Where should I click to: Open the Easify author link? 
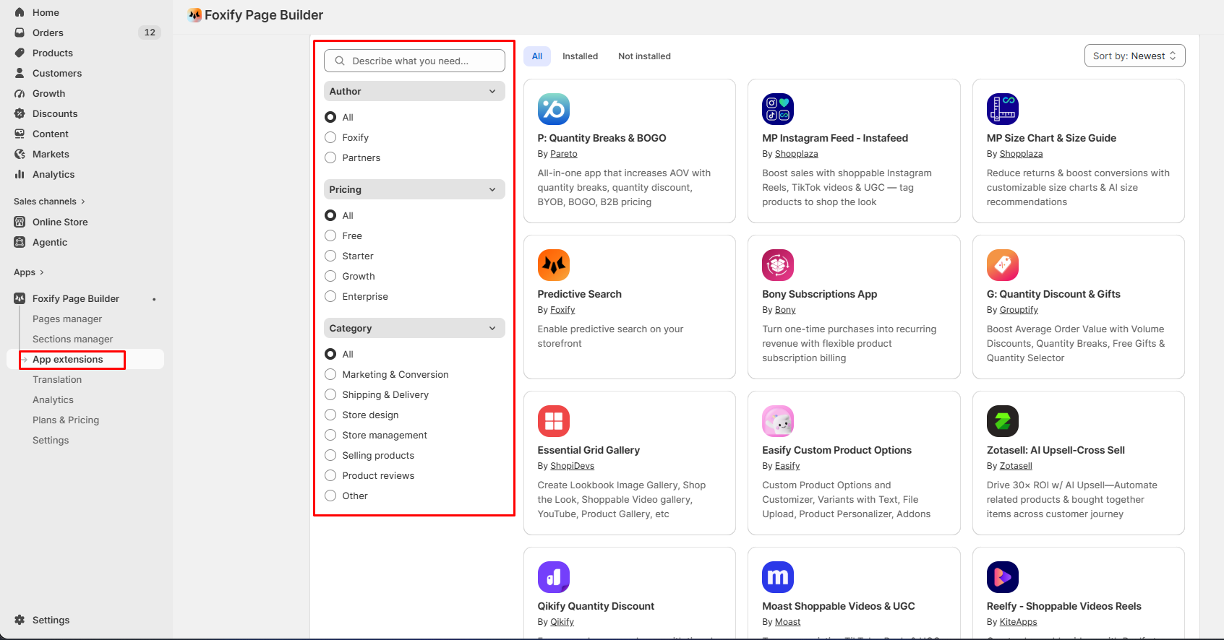[x=787, y=466]
